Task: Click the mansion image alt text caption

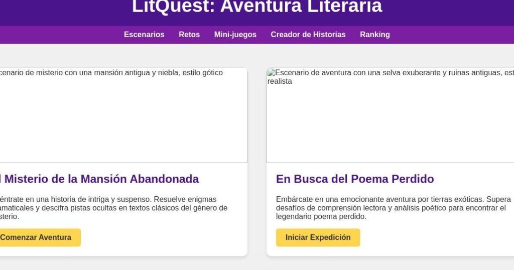Action: click(111, 72)
